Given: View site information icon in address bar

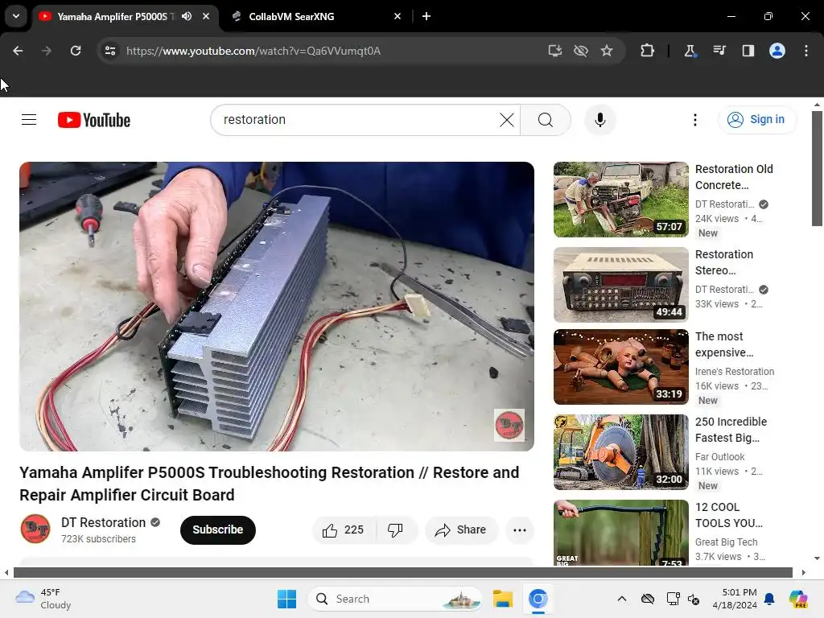Looking at the screenshot, I should point(109,51).
